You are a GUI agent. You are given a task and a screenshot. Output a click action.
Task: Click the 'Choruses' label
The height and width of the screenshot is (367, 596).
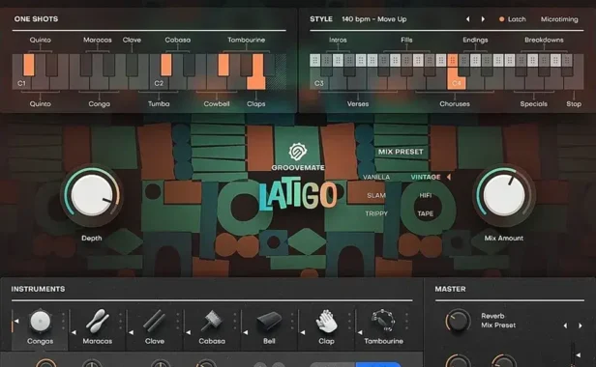[x=455, y=104]
